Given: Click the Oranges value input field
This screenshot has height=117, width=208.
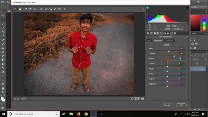Looking at the screenshot, I should coord(182,54).
